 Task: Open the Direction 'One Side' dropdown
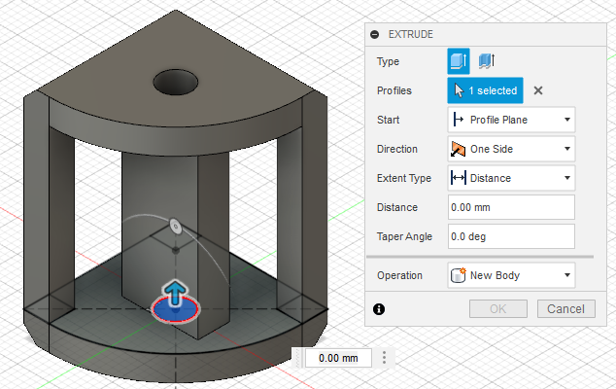pos(511,149)
